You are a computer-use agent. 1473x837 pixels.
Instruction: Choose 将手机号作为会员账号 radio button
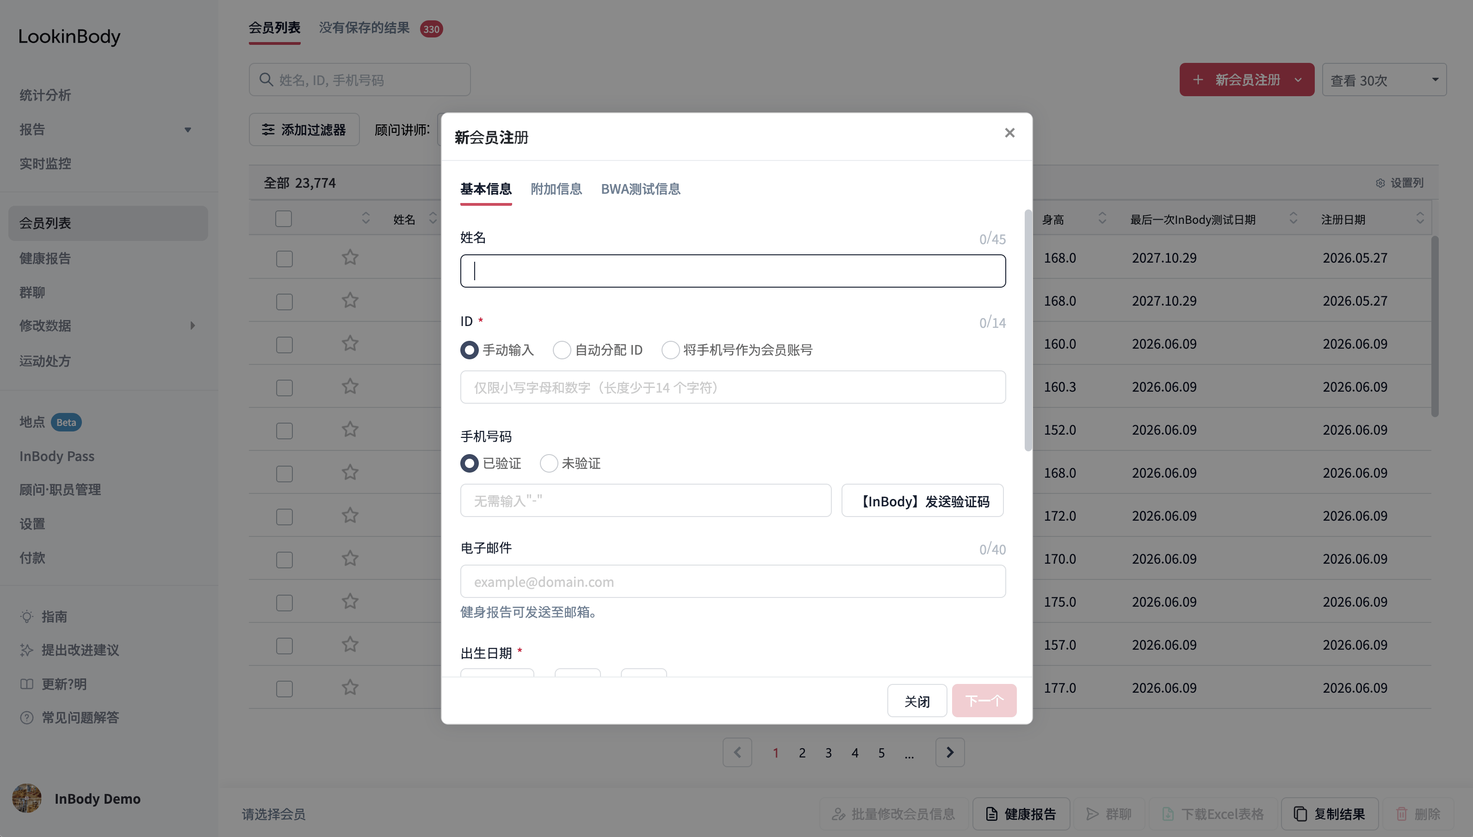click(x=670, y=350)
